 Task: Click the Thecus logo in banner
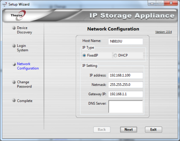point(18,15)
